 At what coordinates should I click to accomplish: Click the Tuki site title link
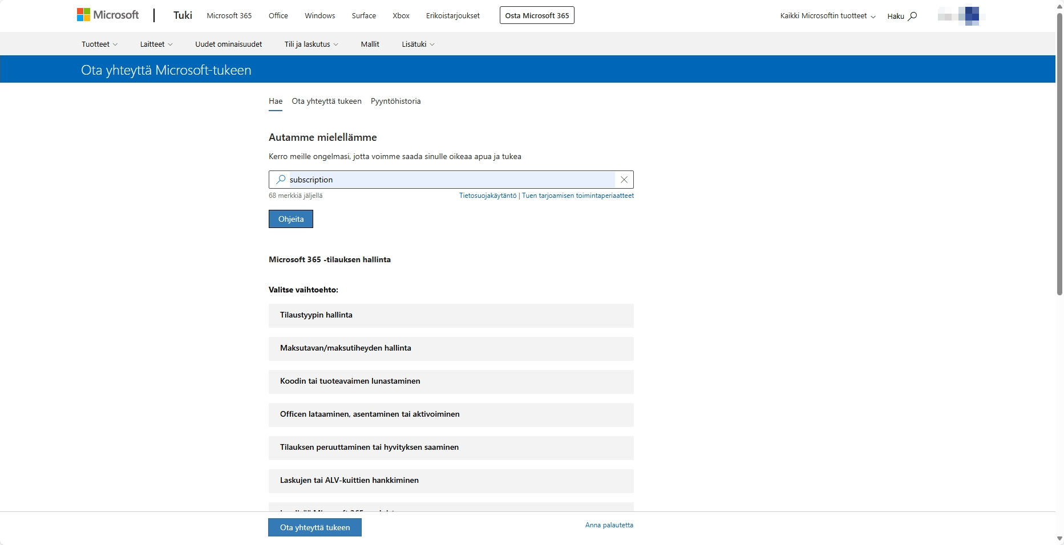coord(183,15)
